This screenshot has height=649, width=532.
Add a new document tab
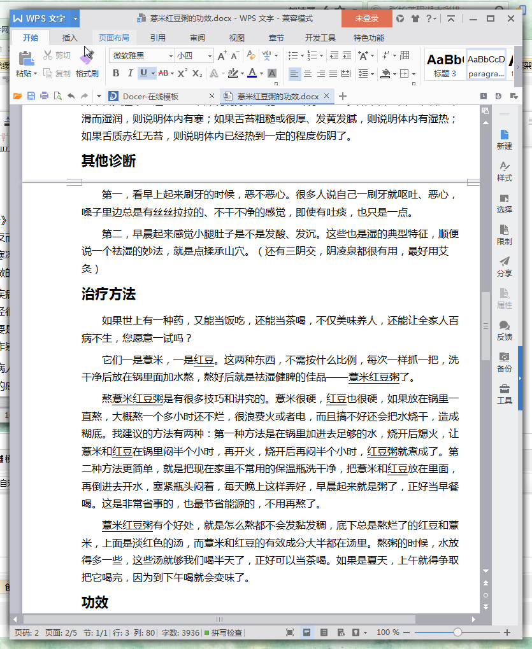(x=343, y=96)
